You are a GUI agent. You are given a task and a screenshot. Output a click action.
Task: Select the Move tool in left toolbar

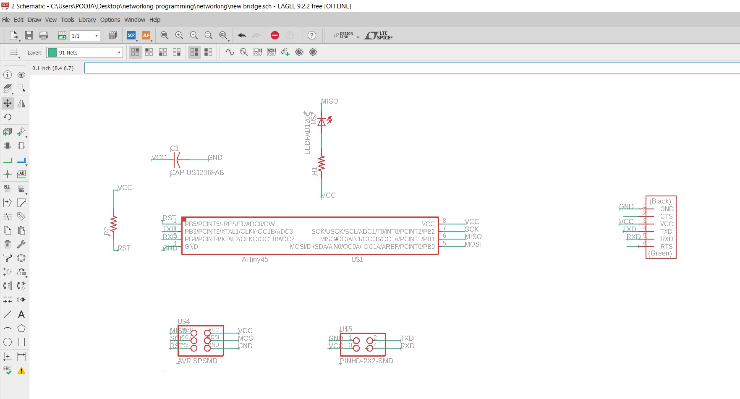(x=8, y=103)
